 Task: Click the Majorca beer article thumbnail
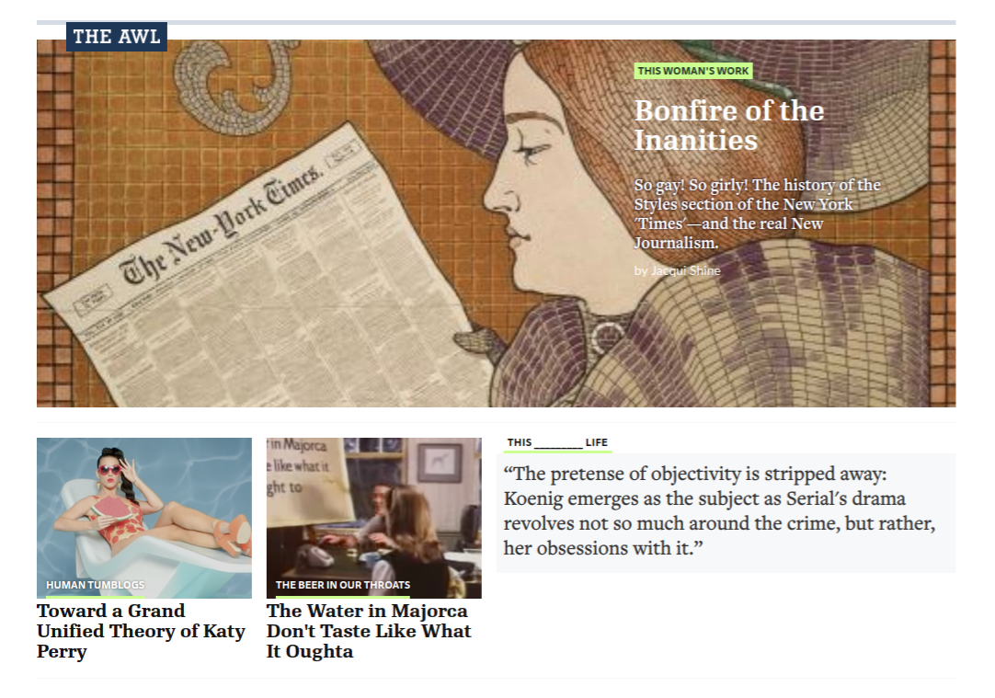pos(373,518)
